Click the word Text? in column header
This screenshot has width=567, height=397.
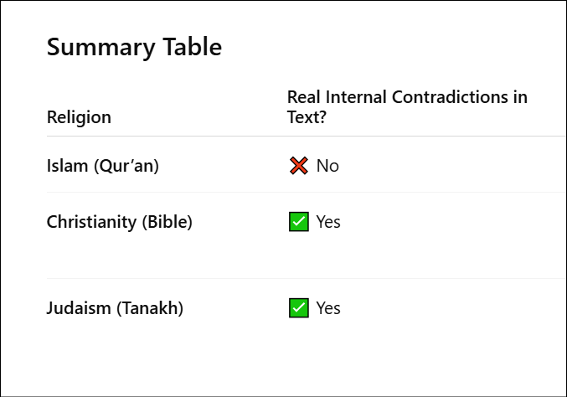pyautogui.click(x=307, y=117)
